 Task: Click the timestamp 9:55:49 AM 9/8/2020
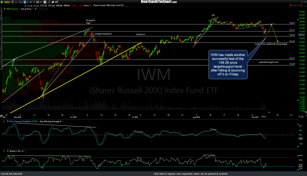point(12,174)
